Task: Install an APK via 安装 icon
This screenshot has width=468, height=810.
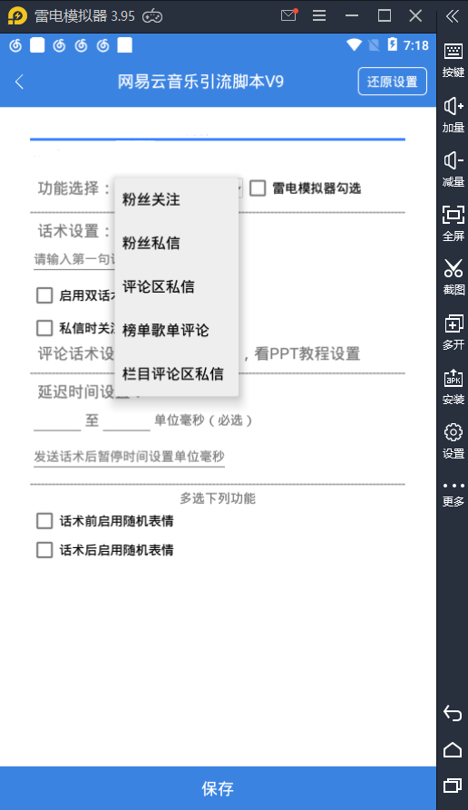Action: tap(453, 387)
